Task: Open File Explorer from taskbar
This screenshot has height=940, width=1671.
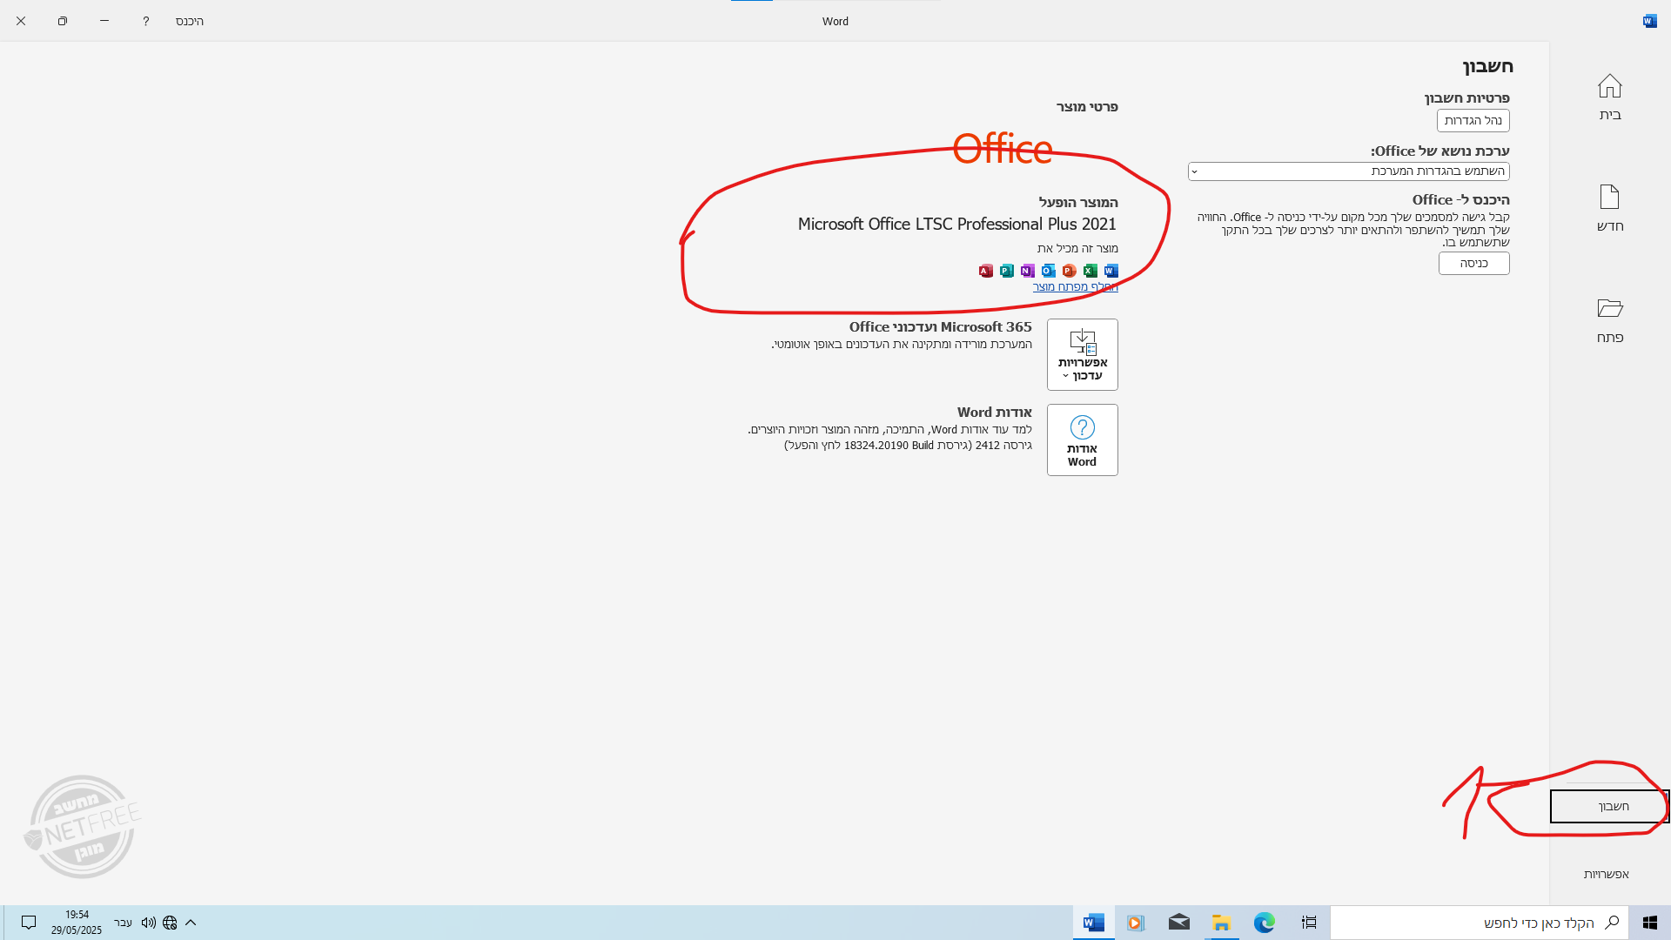Action: pos(1221,923)
